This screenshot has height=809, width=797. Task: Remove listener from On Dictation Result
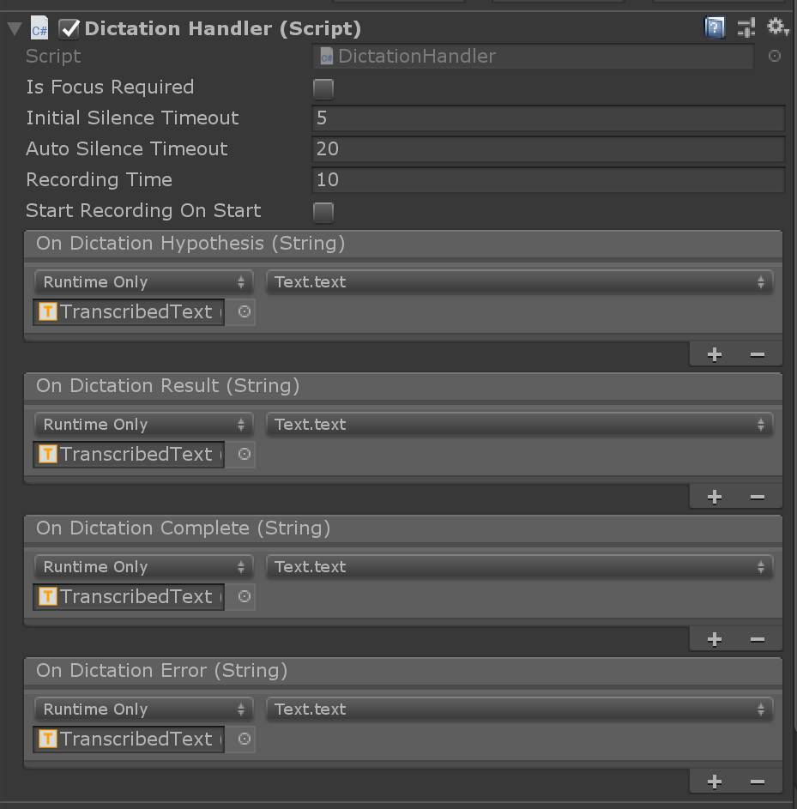758,497
